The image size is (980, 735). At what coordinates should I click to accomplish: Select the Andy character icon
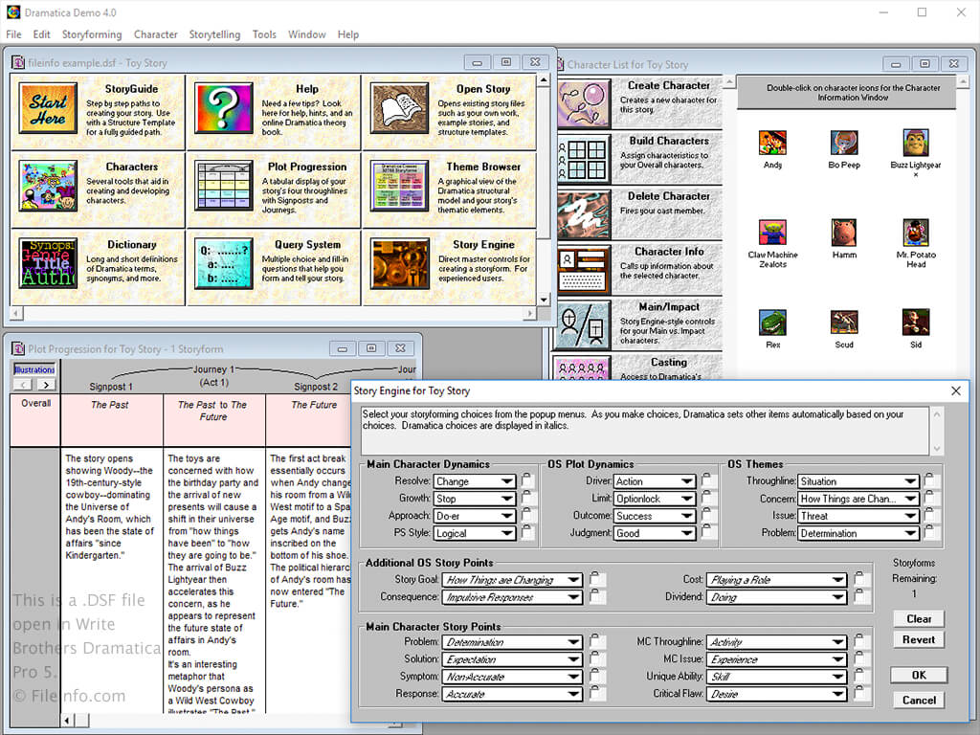(x=772, y=144)
